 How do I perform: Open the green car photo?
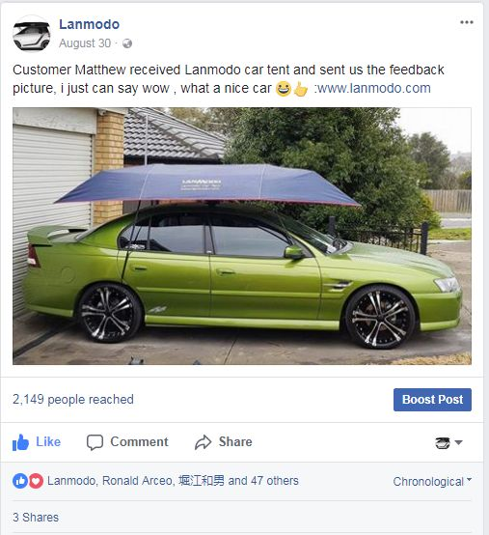pyautogui.click(x=242, y=236)
